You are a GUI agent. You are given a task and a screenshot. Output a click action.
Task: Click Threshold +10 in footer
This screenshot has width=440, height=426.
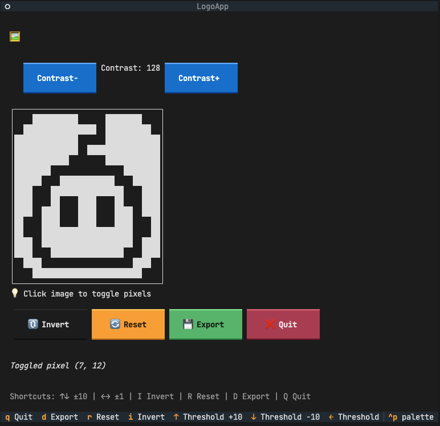[x=207, y=417]
